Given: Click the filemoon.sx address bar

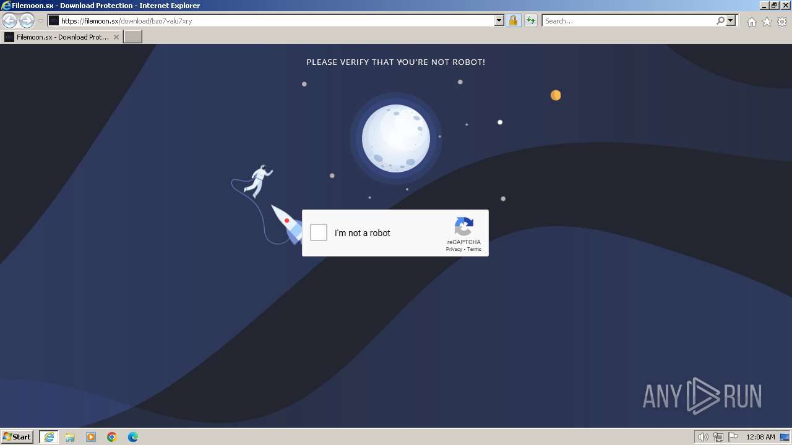Looking at the screenshot, I should click(x=276, y=20).
